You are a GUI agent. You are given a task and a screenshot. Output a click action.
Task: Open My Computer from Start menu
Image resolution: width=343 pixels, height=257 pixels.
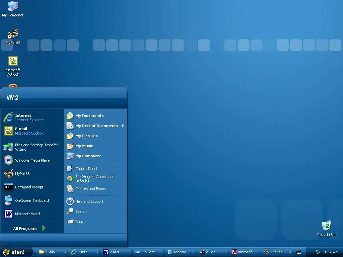point(95,156)
